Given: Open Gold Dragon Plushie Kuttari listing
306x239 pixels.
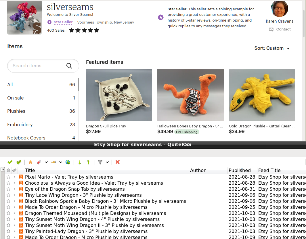Looking at the screenshot, I should [262, 126].
